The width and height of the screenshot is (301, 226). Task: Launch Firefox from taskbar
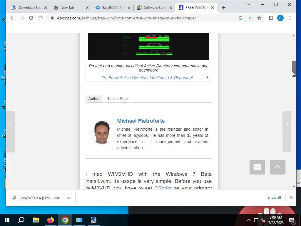tap(51, 220)
